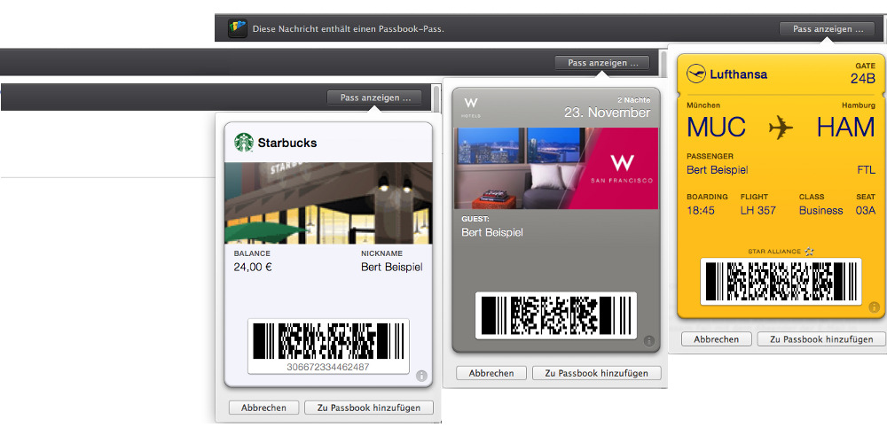Click the info icon on the Starbucks pass
Viewport: 887px width, 443px height.
pos(421,376)
